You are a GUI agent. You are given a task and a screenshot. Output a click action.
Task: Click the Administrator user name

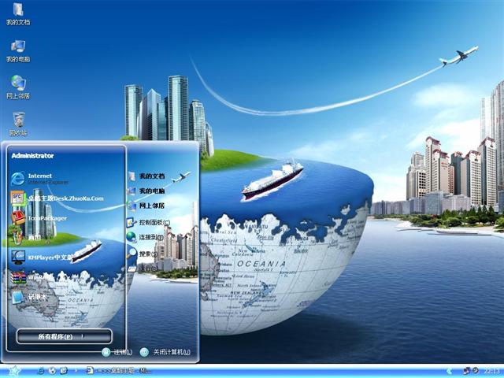32,156
